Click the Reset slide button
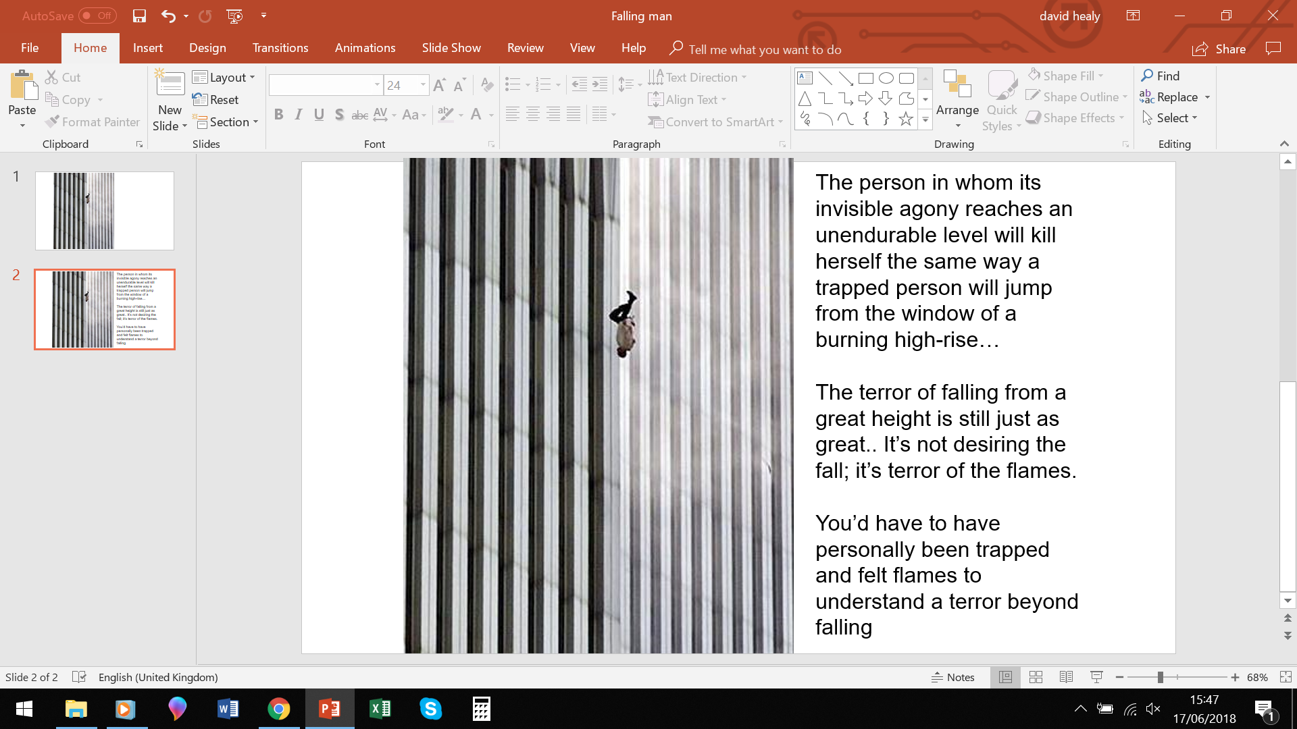Image resolution: width=1297 pixels, height=729 pixels. (215, 100)
